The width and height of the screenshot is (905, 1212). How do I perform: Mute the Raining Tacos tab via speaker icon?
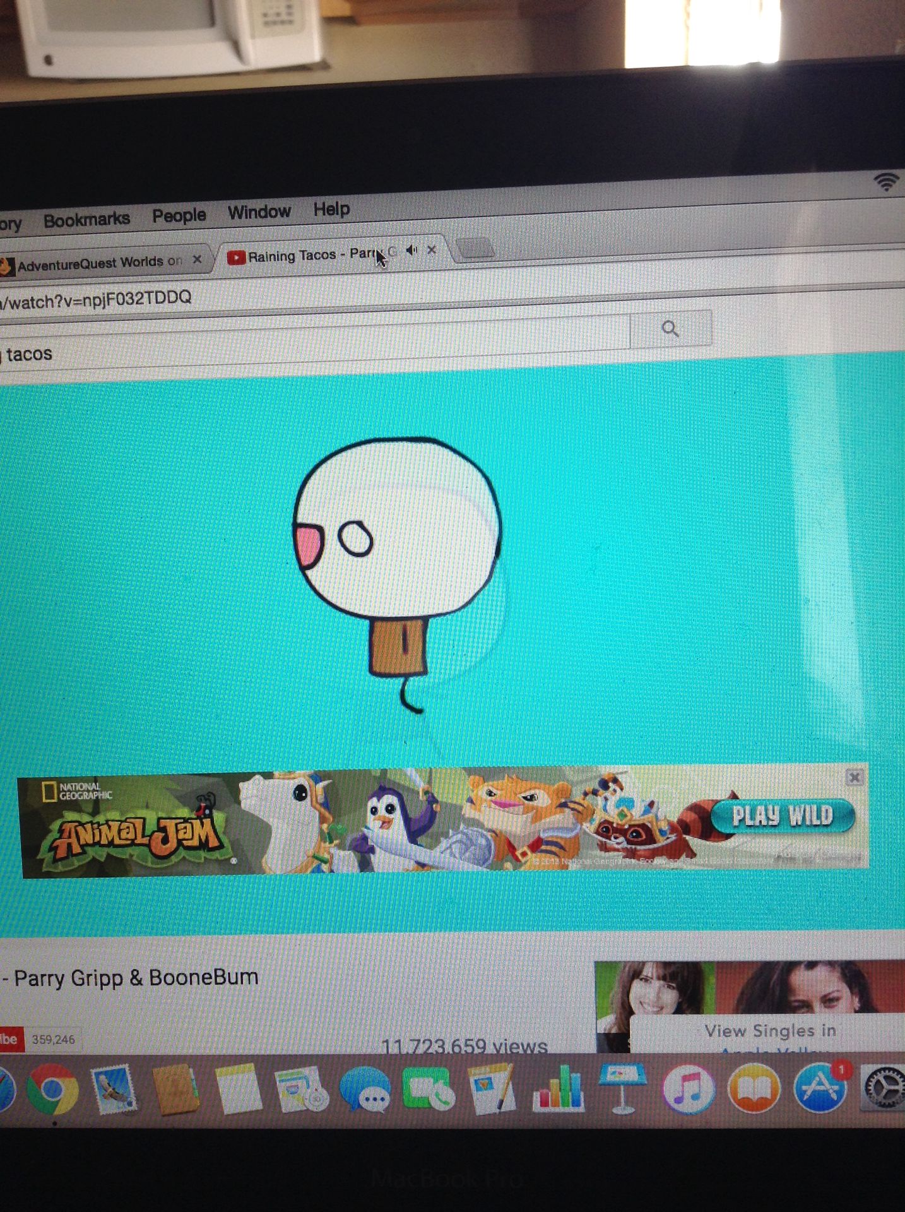[x=412, y=251]
